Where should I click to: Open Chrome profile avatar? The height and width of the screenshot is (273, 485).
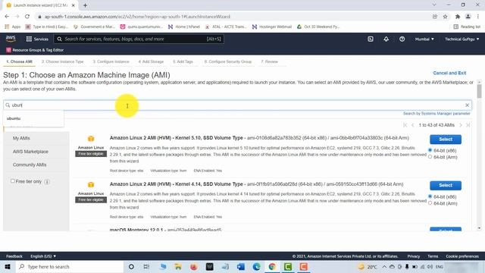468,17
